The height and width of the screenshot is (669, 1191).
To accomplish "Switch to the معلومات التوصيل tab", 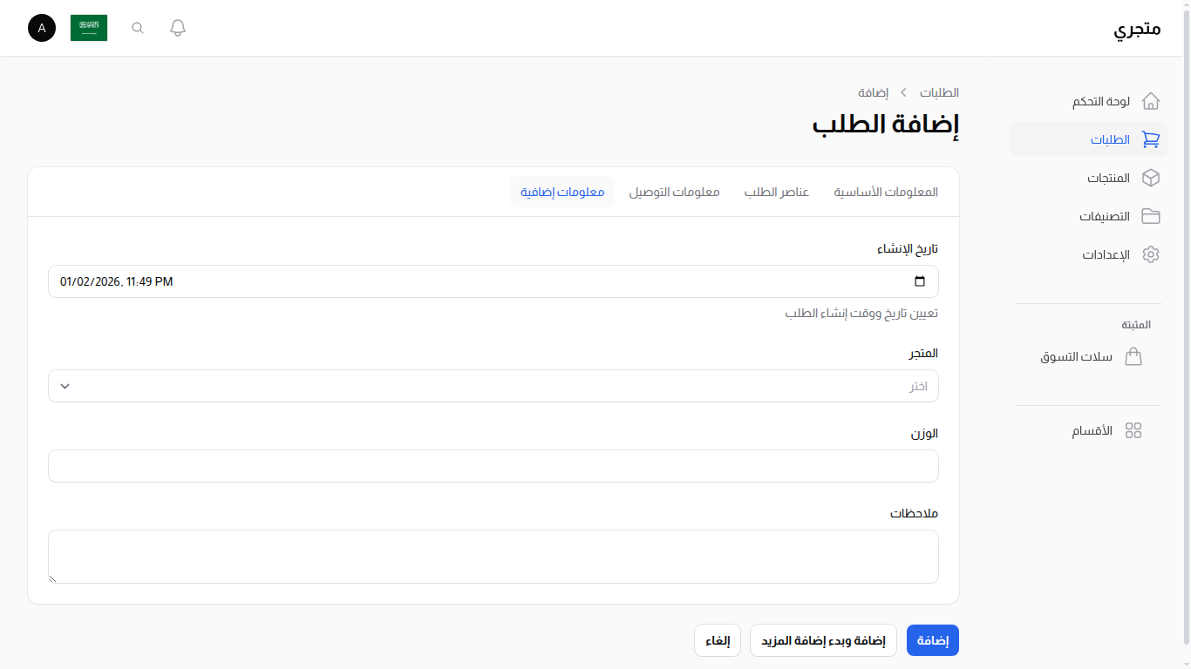I will [x=674, y=192].
